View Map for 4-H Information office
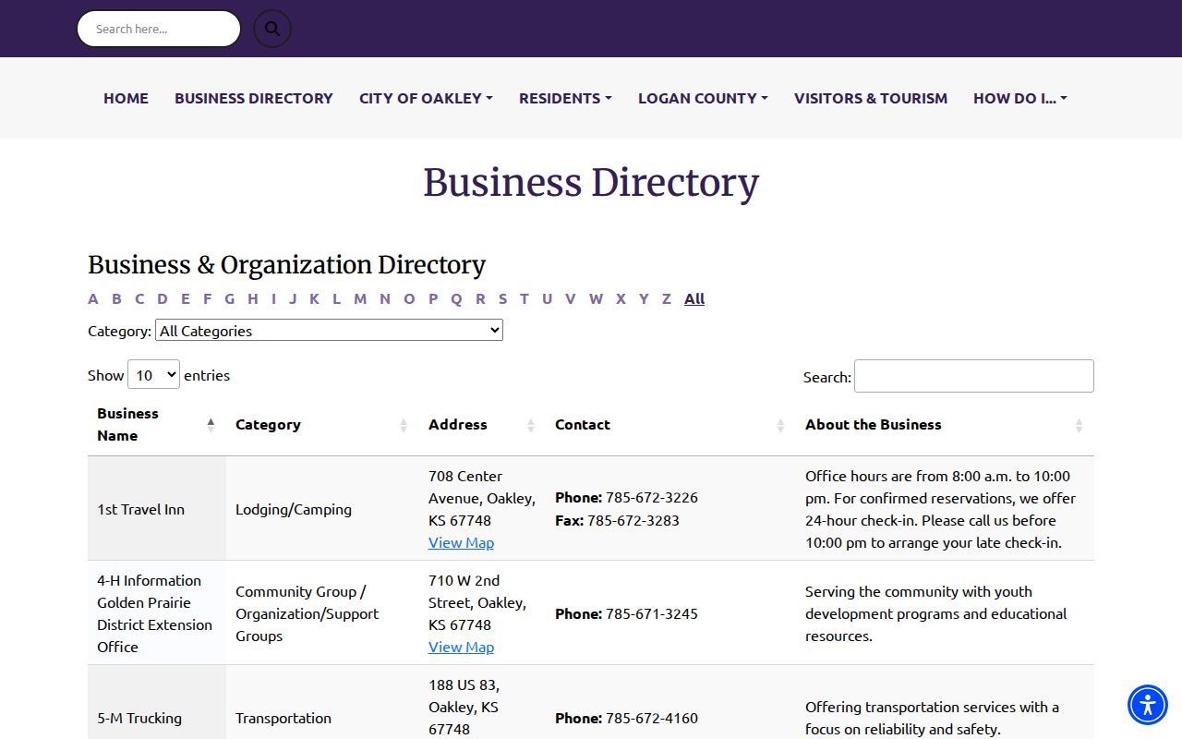 (461, 647)
